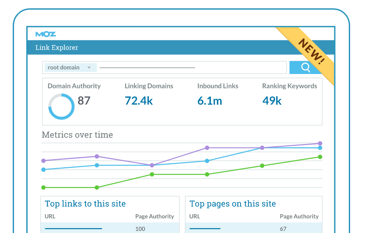This screenshot has width=365, height=233.
Task: Click the magnifying glass search button
Action: (x=305, y=67)
